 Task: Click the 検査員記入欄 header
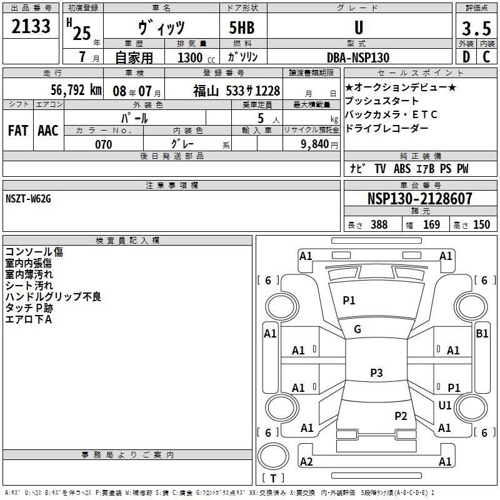click(x=127, y=241)
